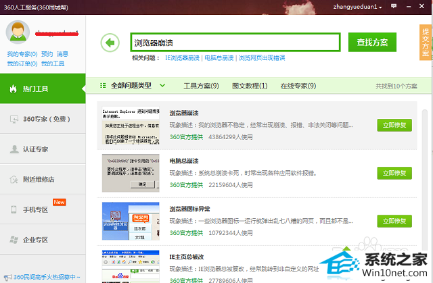
Task: Open 认证专家 sidebar item
Action: pos(43,149)
